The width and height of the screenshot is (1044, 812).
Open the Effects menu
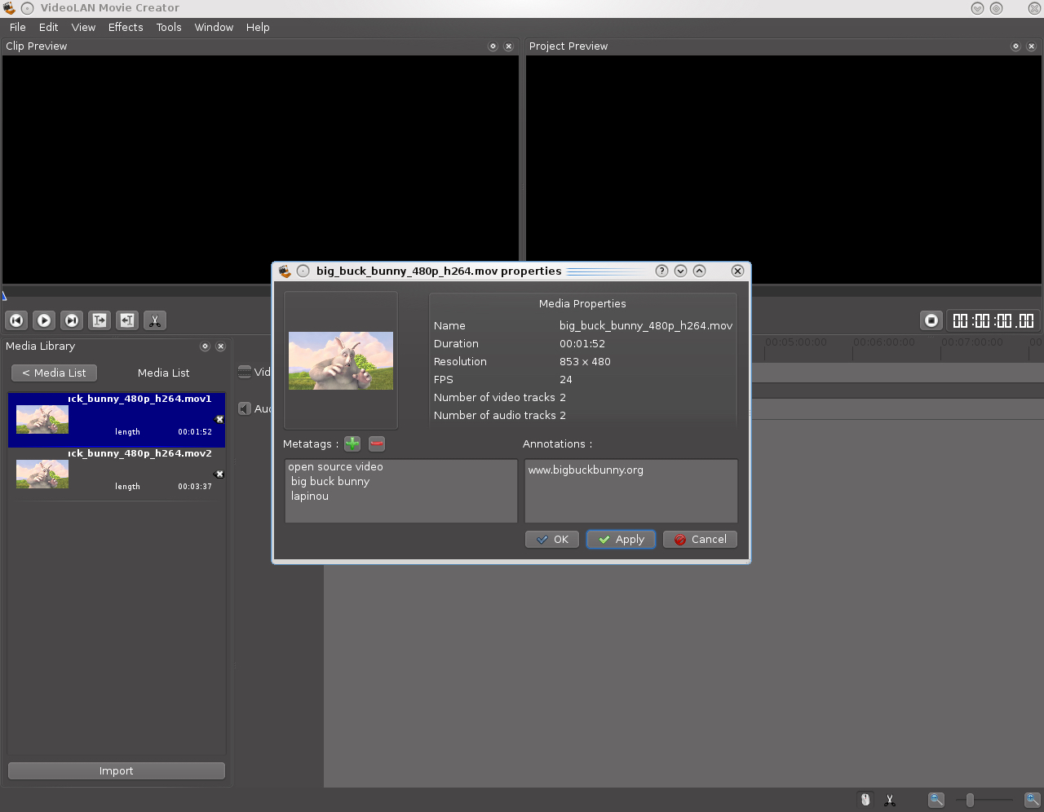pyautogui.click(x=126, y=27)
